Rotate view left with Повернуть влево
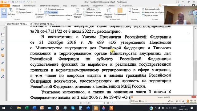Viewport: 197px width, 111px height. click(92, 12)
